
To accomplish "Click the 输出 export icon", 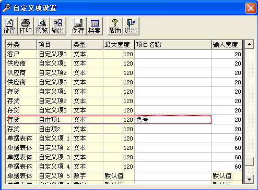I will coord(57,26).
